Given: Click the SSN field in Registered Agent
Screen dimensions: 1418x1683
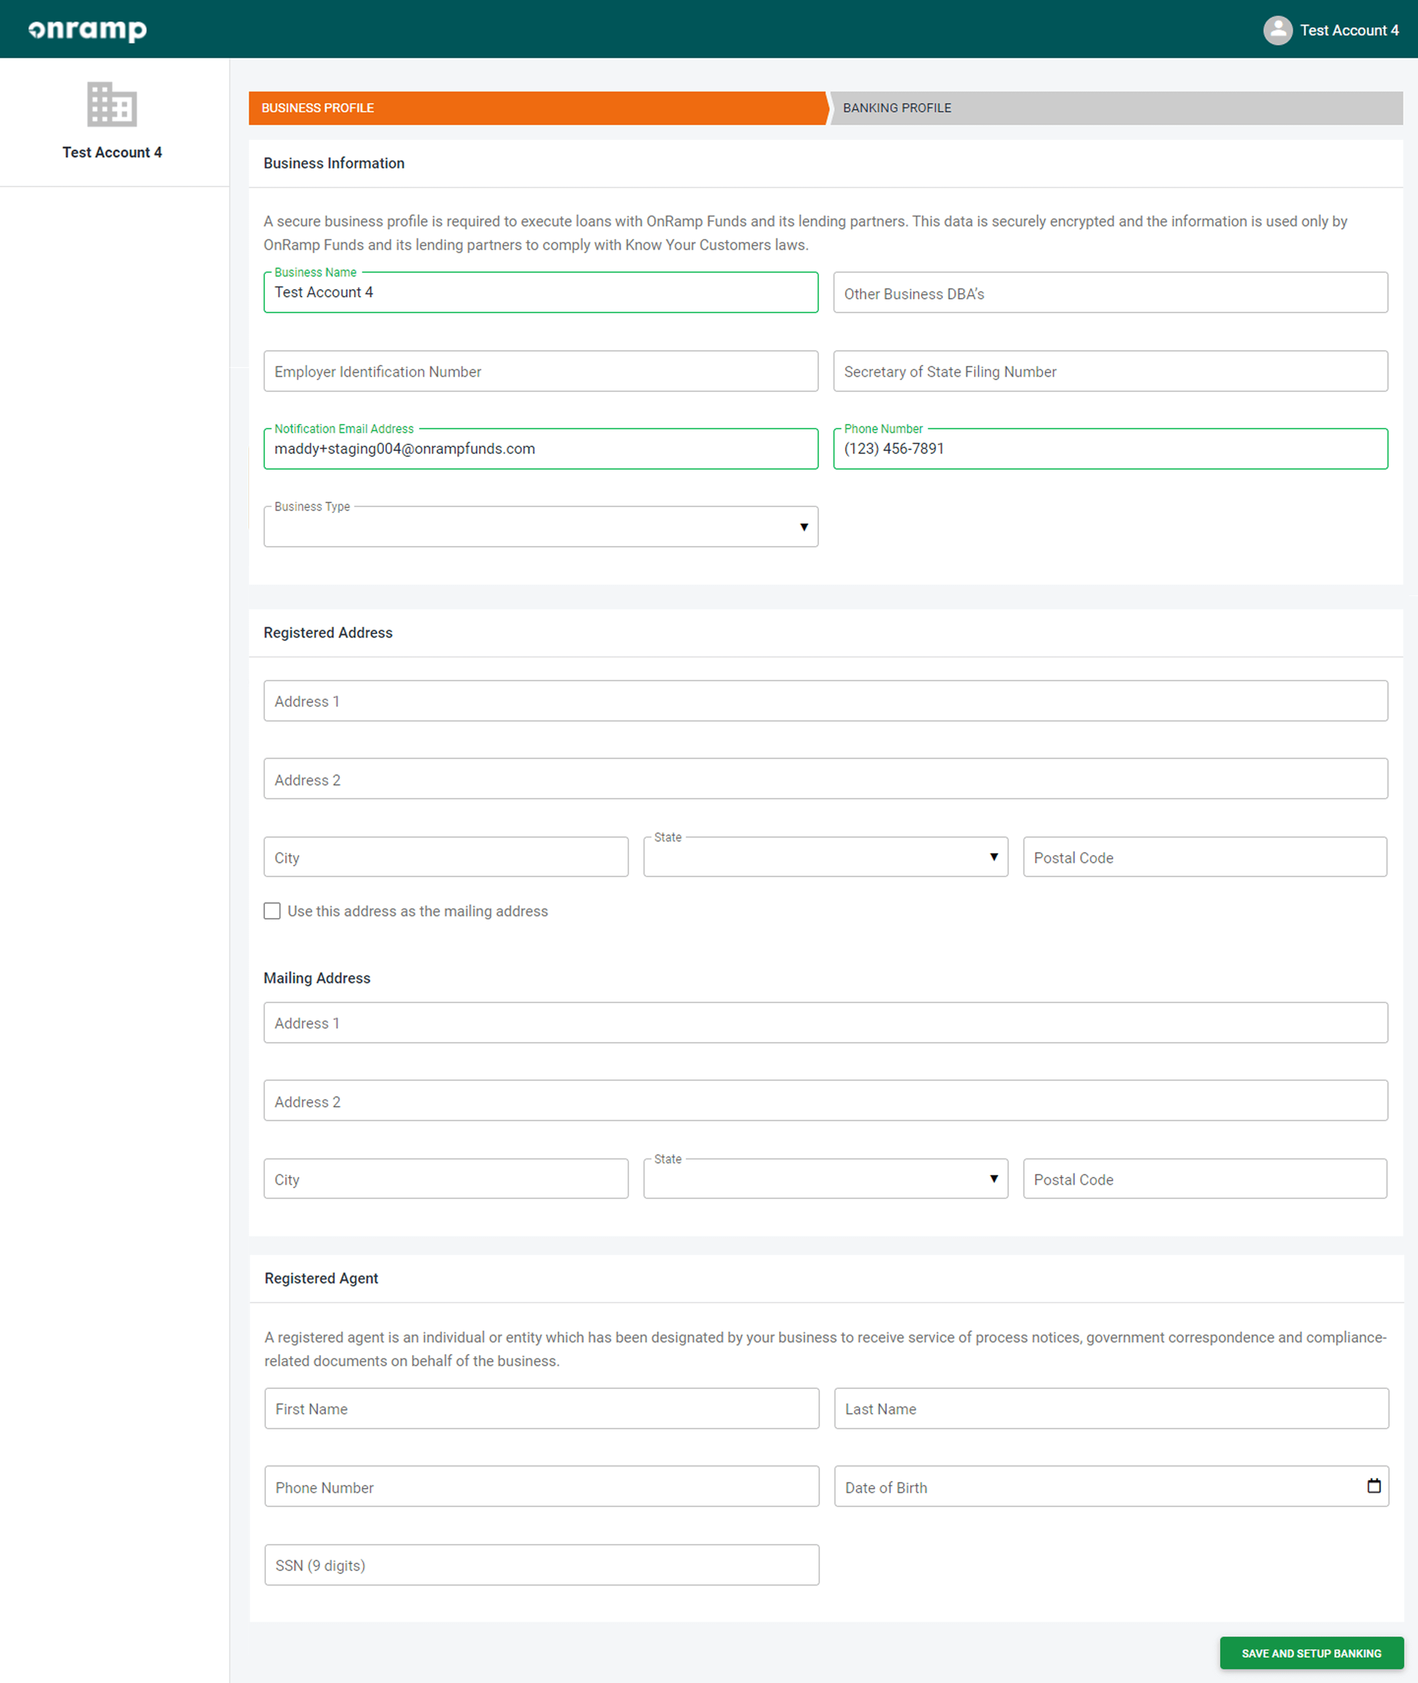Looking at the screenshot, I should 540,1565.
